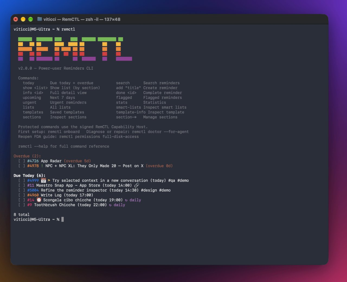Click the 'upcoming' command name
Image resolution: width=347 pixels, height=282 pixels.
pos(32,98)
